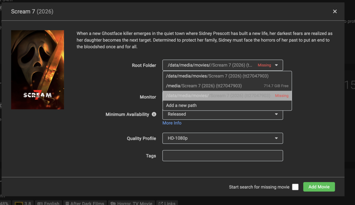Choose Add a new path option
Image resolution: width=355 pixels, height=205 pixels.
(227, 106)
